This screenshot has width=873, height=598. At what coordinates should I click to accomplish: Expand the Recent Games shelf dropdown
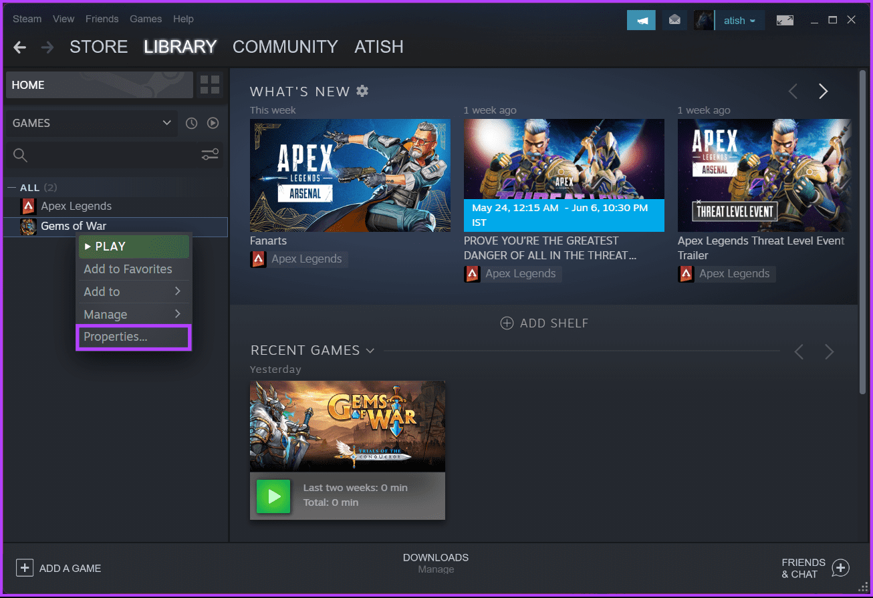coord(370,351)
